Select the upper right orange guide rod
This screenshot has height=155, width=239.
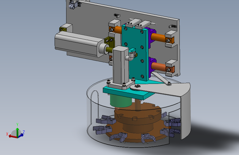click(x=159, y=38)
